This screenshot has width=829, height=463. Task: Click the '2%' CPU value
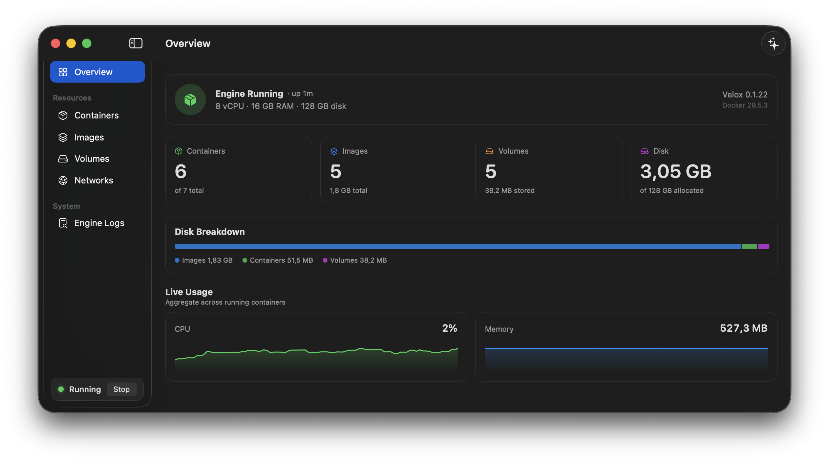point(450,328)
